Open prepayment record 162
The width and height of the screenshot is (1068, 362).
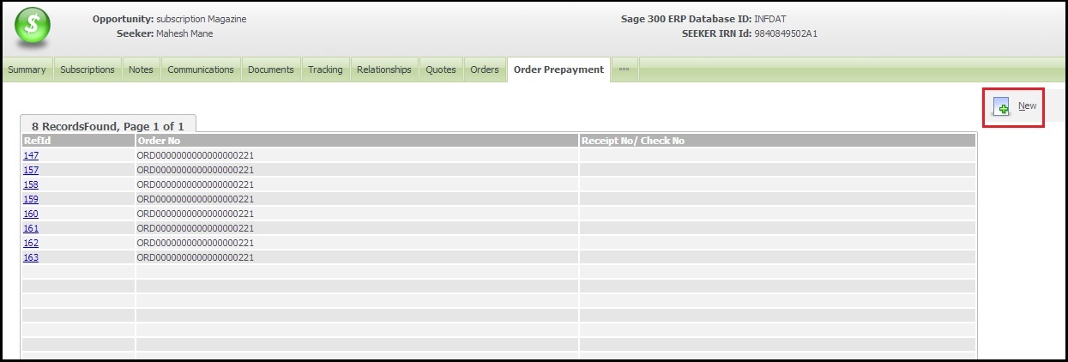[31, 243]
